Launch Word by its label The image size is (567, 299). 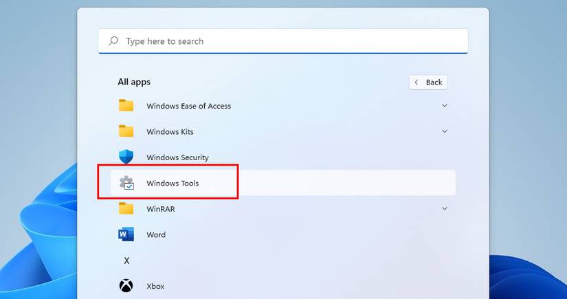tap(156, 234)
